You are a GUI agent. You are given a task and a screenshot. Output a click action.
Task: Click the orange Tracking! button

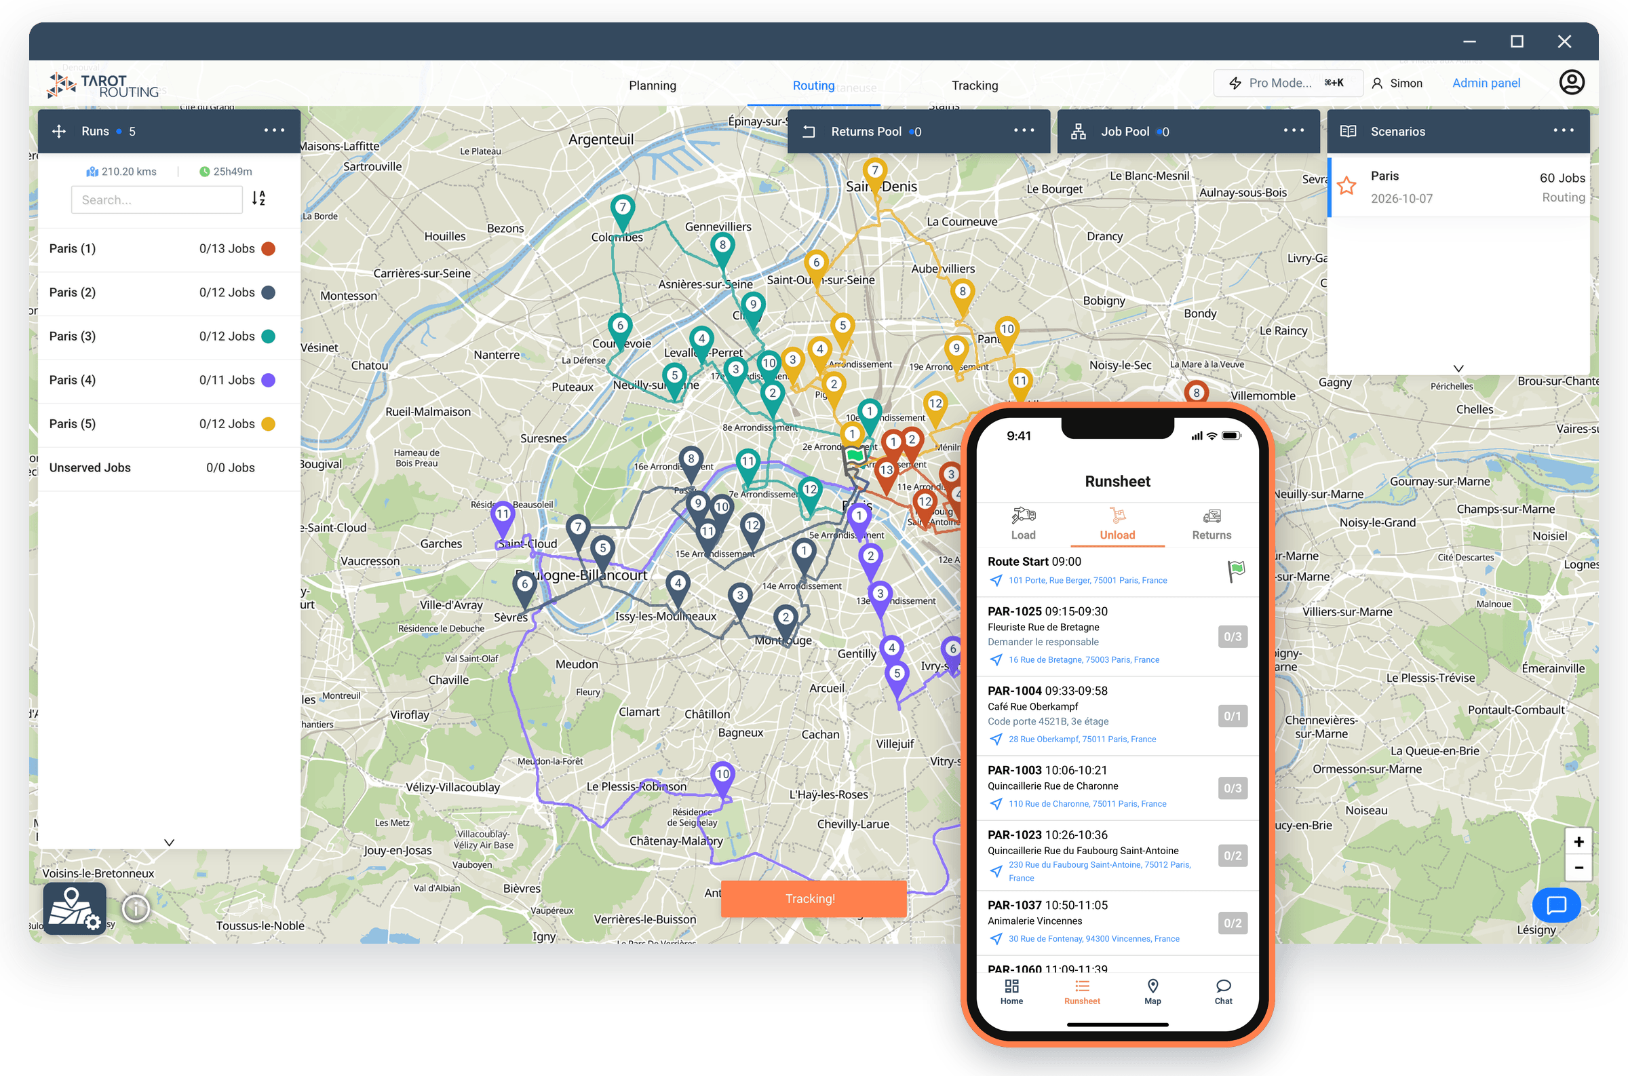813,899
